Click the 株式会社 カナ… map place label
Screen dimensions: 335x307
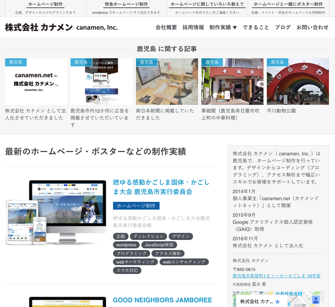click(257, 302)
